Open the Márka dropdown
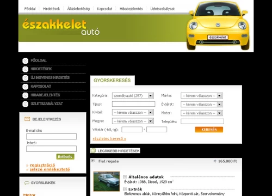 (x=202, y=96)
